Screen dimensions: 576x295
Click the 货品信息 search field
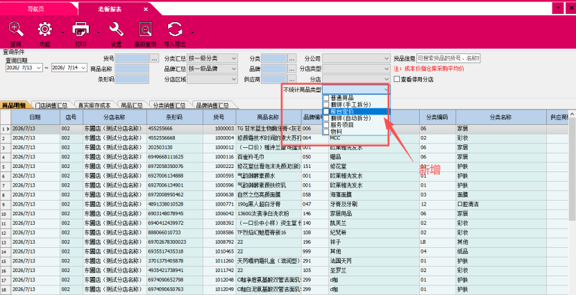coord(448,58)
